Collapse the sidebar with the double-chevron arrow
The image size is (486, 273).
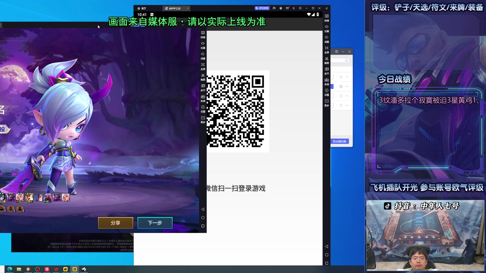click(327, 8)
